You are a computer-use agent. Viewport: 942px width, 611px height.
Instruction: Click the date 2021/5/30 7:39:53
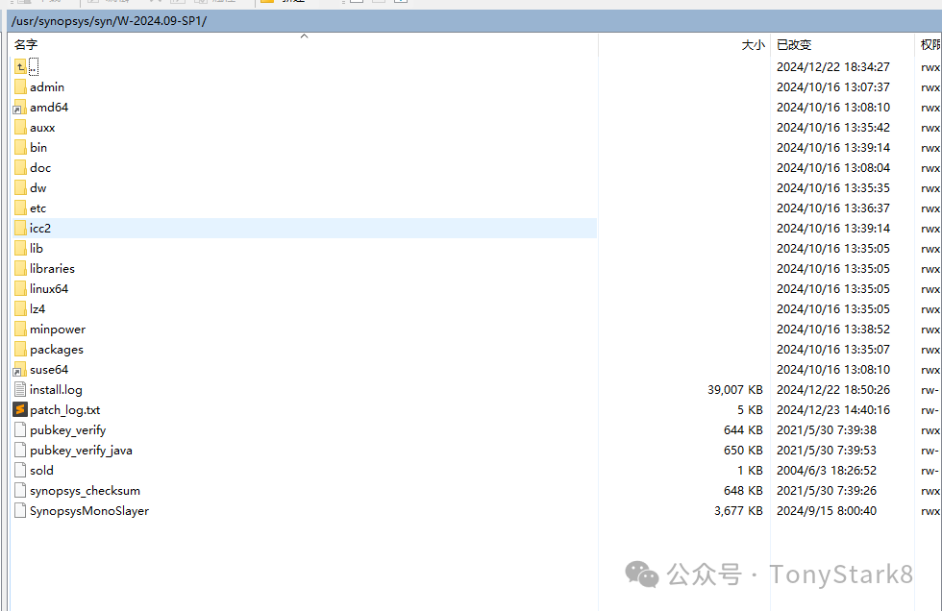(827, 451)
